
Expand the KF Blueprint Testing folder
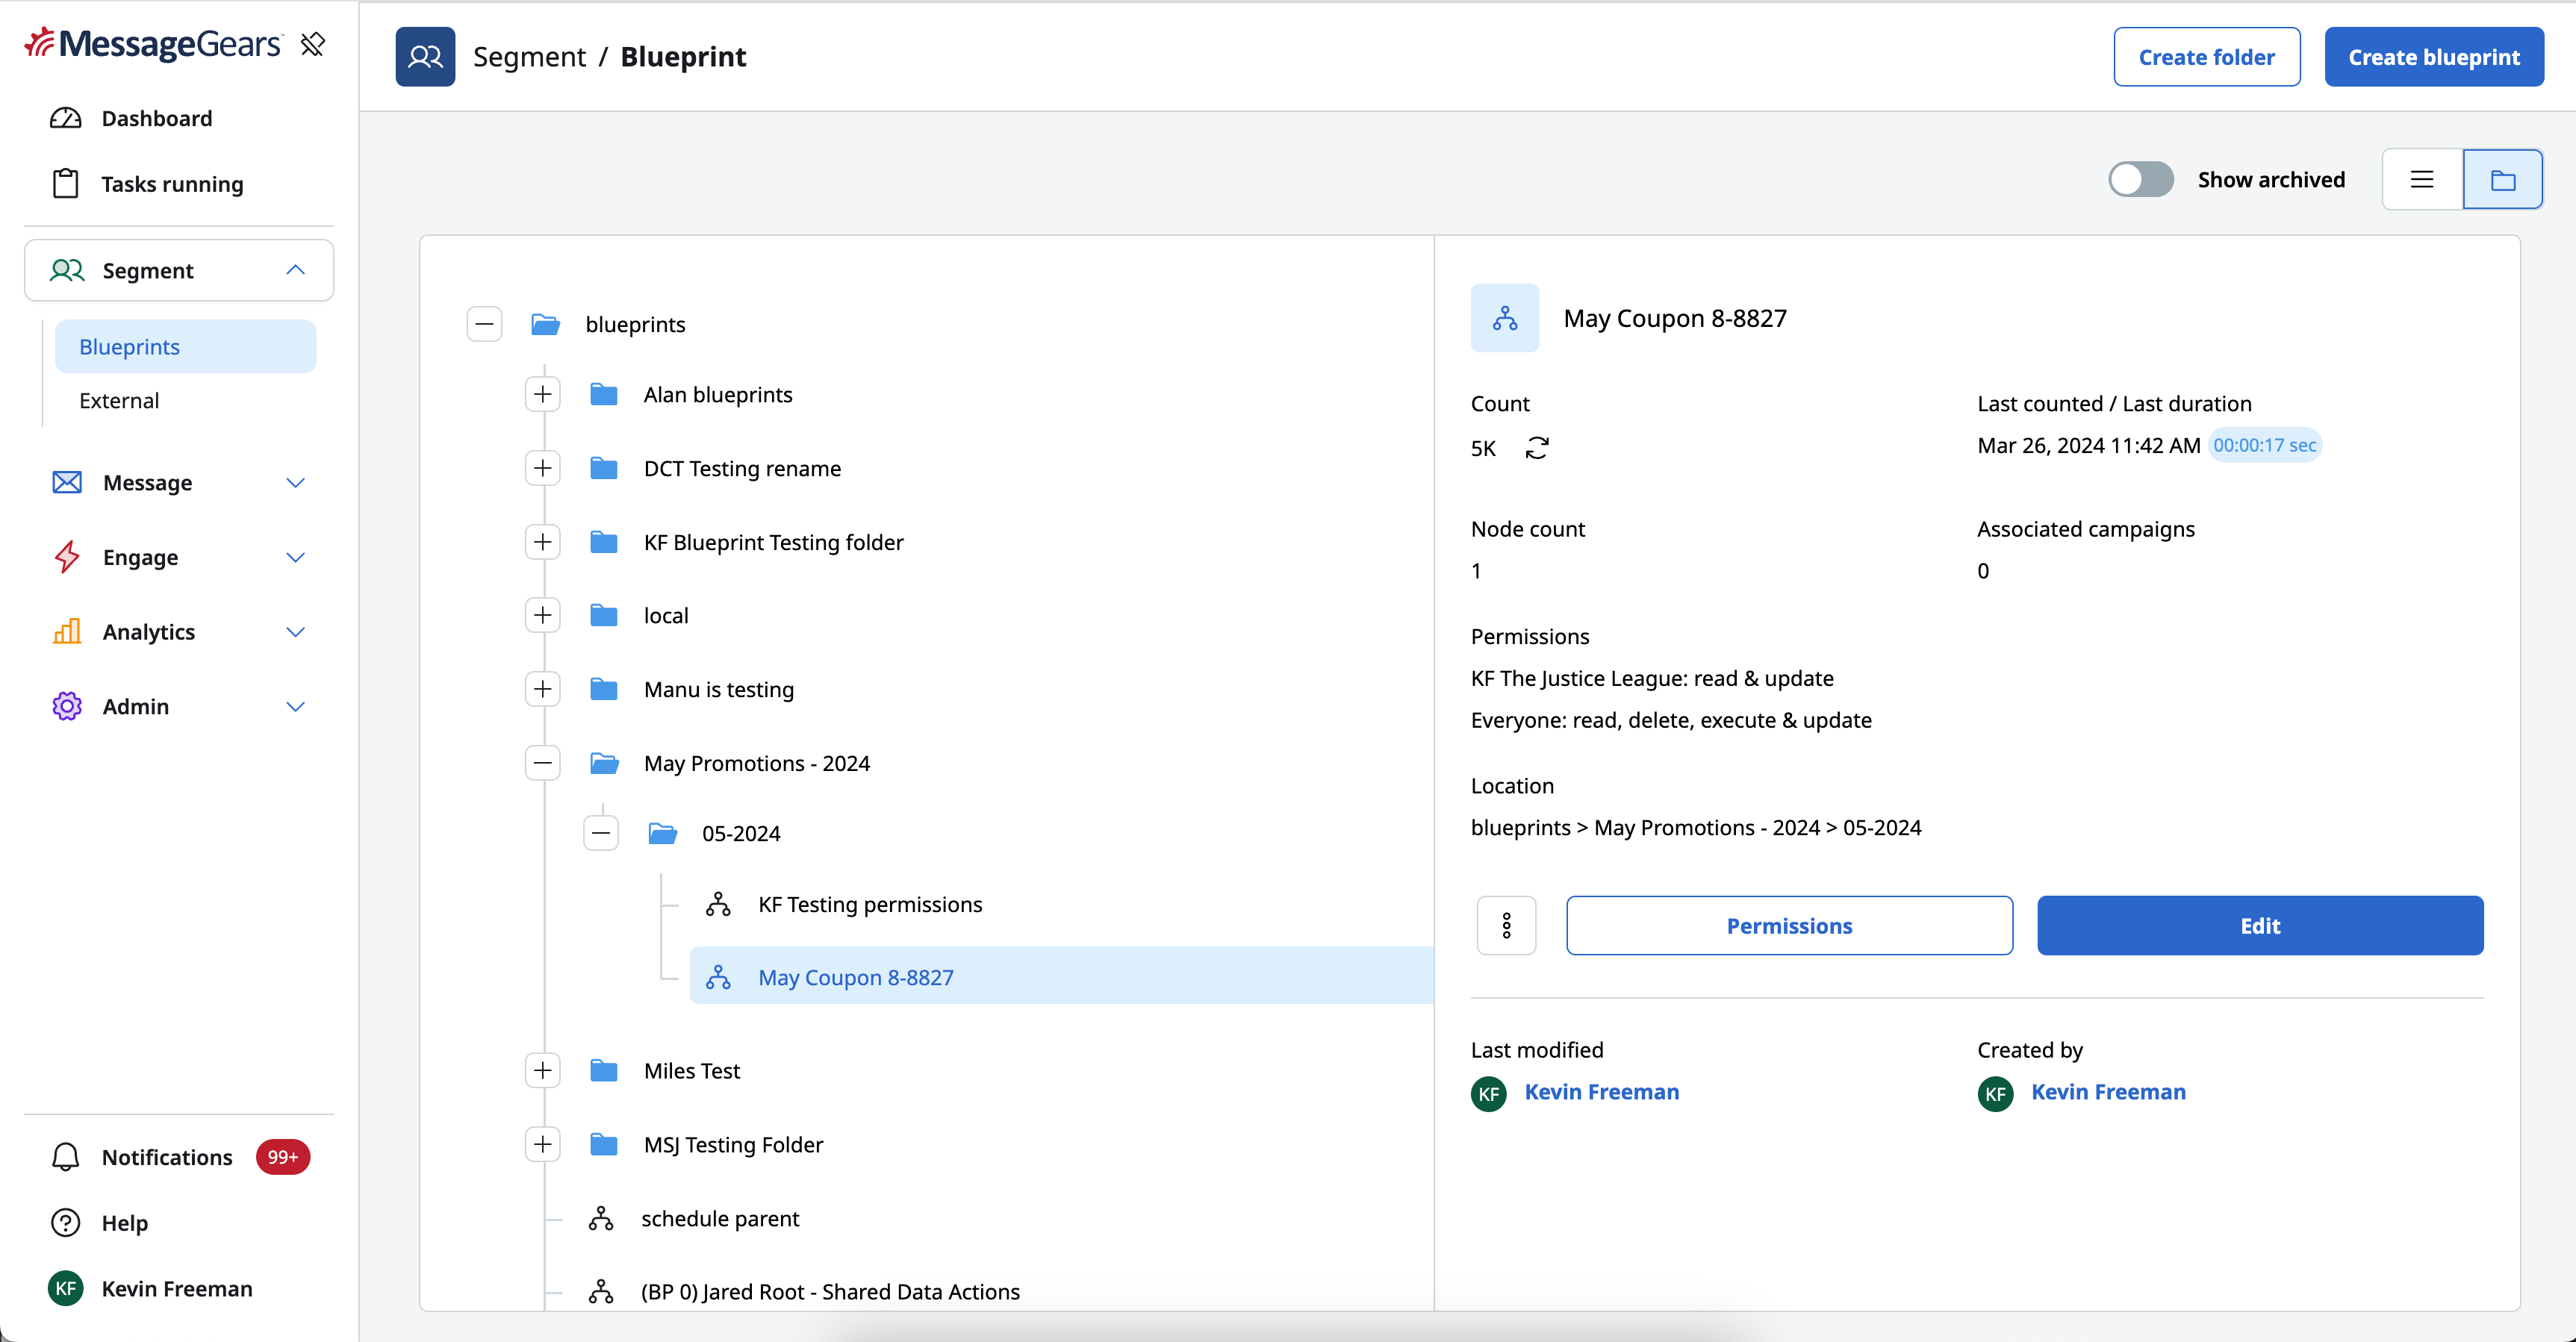pos(543,542)
